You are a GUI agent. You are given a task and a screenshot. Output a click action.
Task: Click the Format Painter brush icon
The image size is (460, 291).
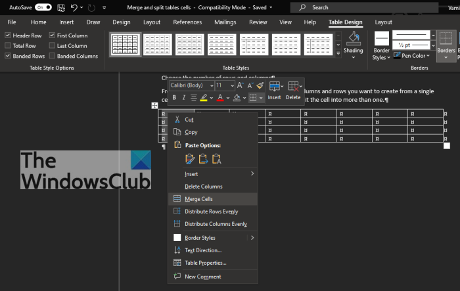click(260, 85)
